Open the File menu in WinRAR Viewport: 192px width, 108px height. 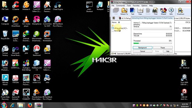coord(113,6)
